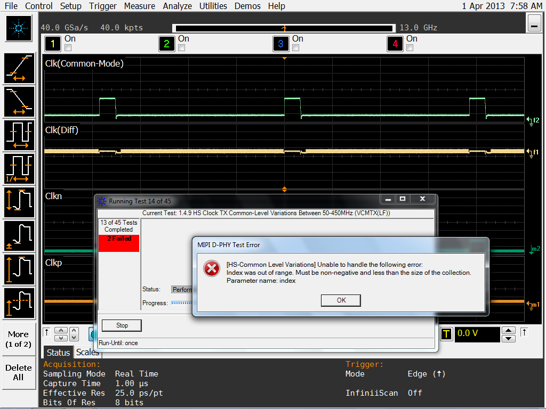Enable the channel 1 On checkbox

tap(68, 48)
